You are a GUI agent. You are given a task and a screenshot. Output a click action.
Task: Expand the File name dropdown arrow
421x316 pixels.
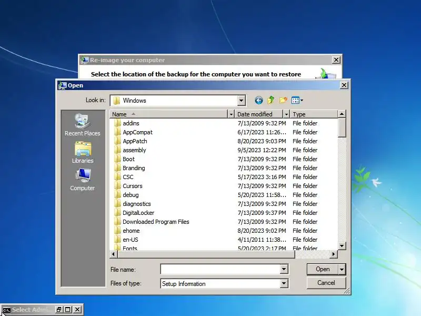click(x=284, y=269)
